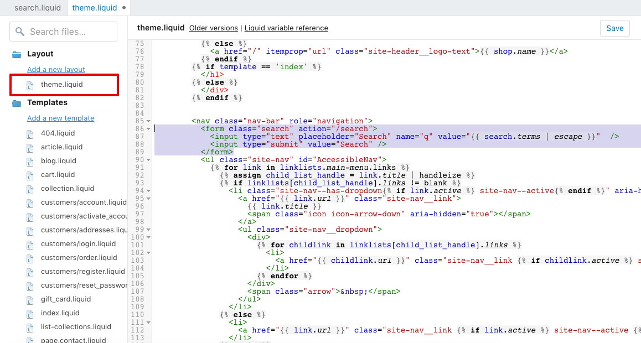Click file icon beside customers/order.liquid

30,259
